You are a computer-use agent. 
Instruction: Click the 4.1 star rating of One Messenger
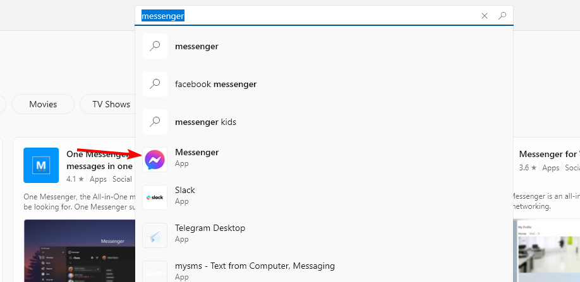75,179
